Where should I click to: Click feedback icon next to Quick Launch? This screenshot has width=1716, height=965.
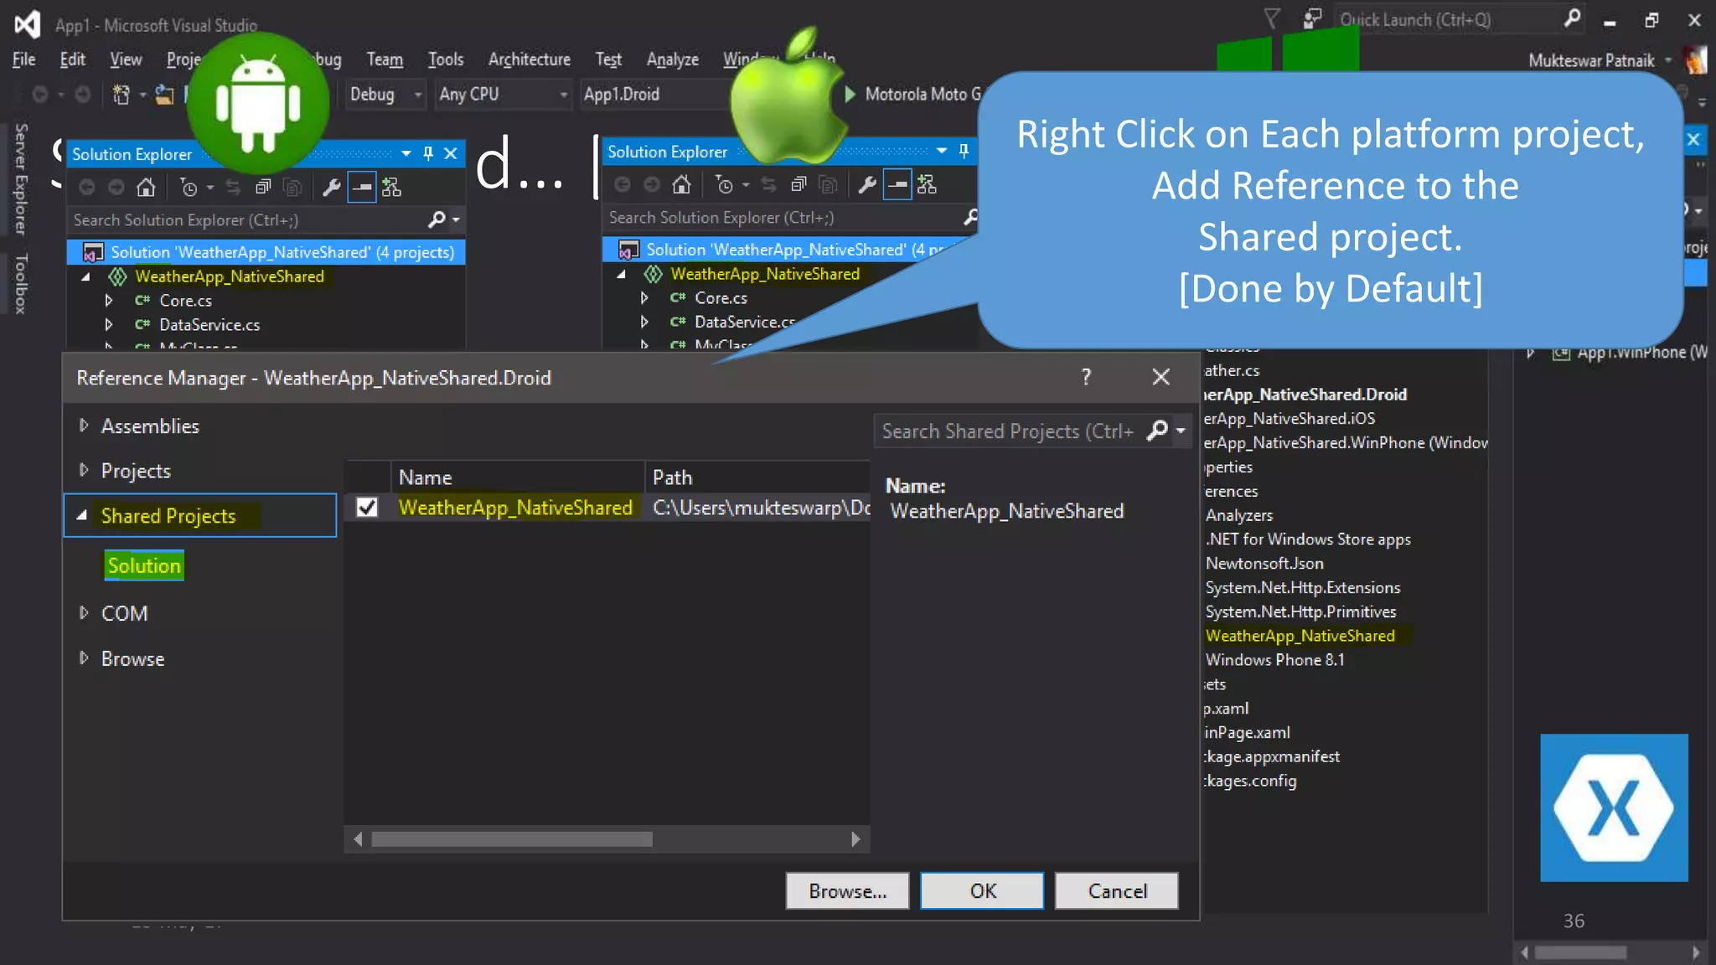tap(1312, 18)
